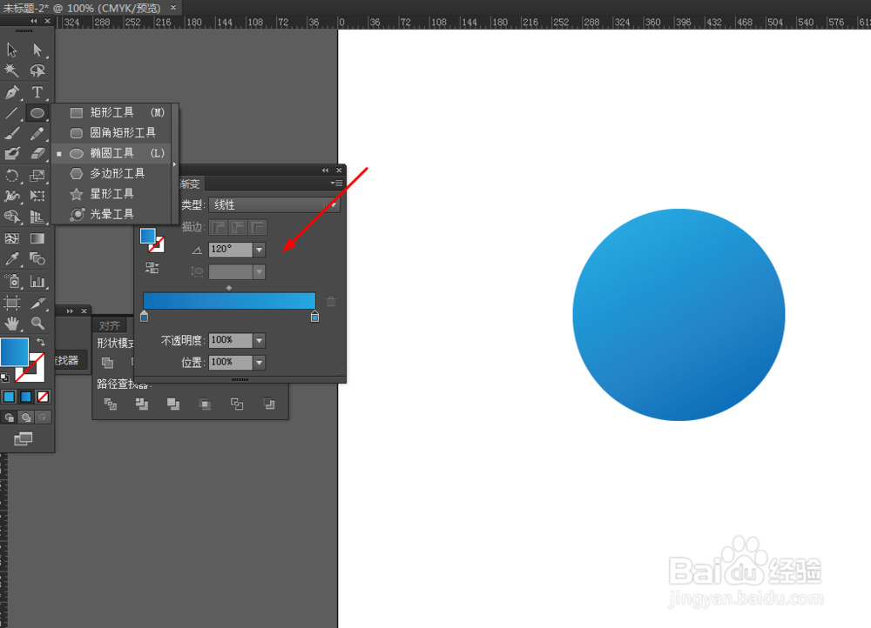
Task: Pick the Mesh tool
Action: 11,238
